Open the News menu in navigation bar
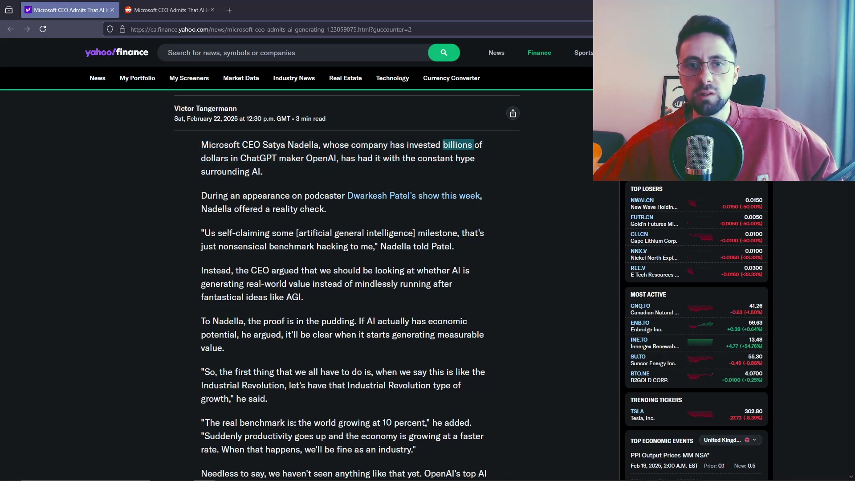 (x=98, y=78)
